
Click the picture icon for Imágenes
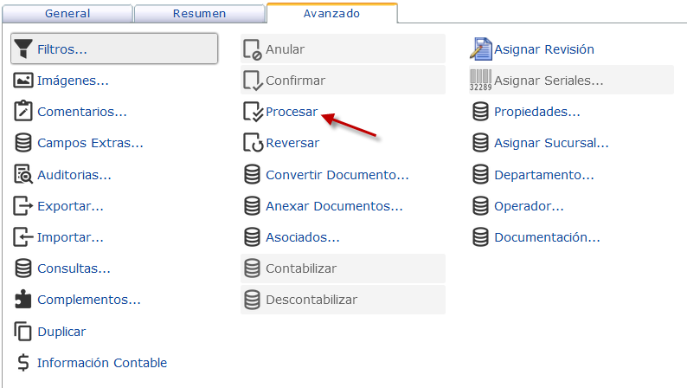[x=23, y=81]
